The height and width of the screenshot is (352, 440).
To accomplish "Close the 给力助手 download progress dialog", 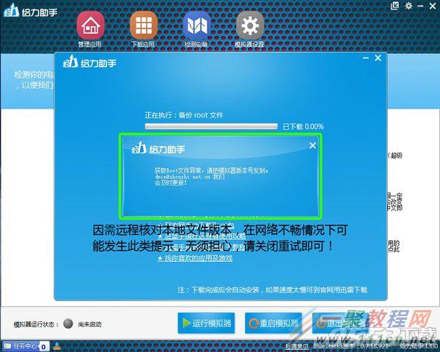I will click(378, 58).
